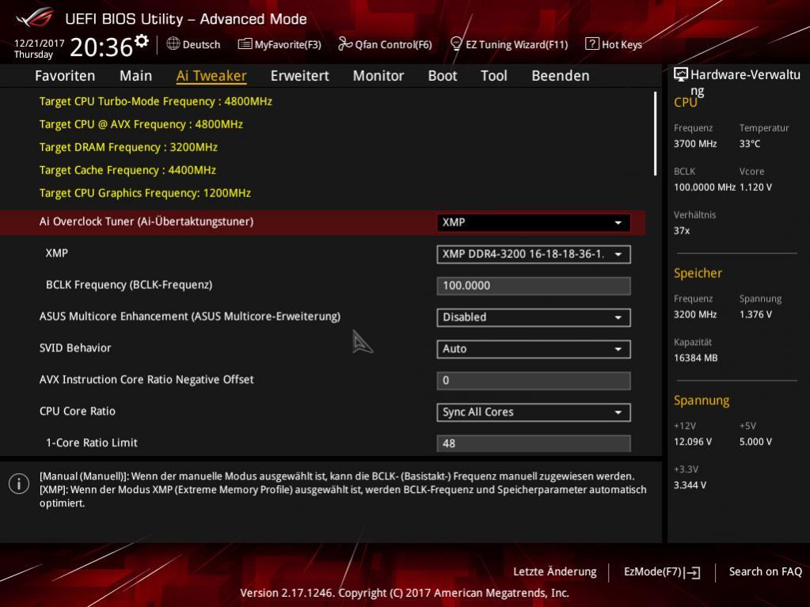This screenshot has height=607, width=810.
Task: Open Qfan Control(F6)
Action: 385,44
